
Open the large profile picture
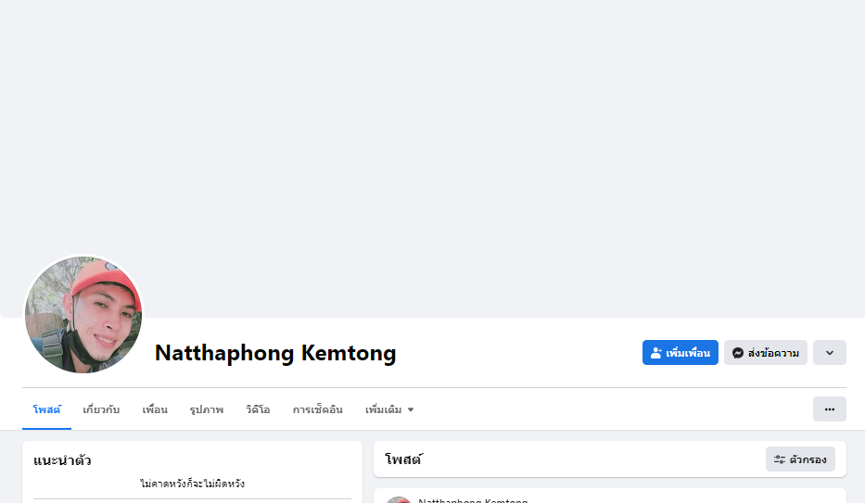pyautogui.click(x=83, y=315)
